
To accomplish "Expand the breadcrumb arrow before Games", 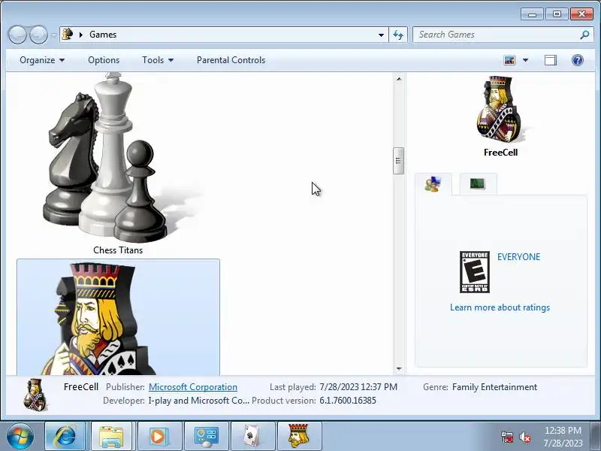I will coord(81,35).
